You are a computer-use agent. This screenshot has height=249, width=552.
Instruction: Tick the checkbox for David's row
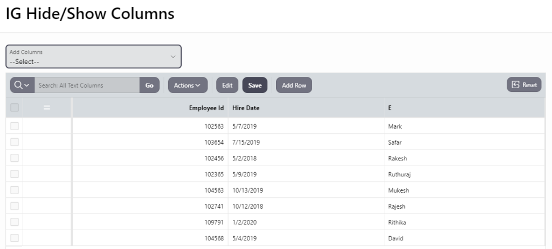15,238
